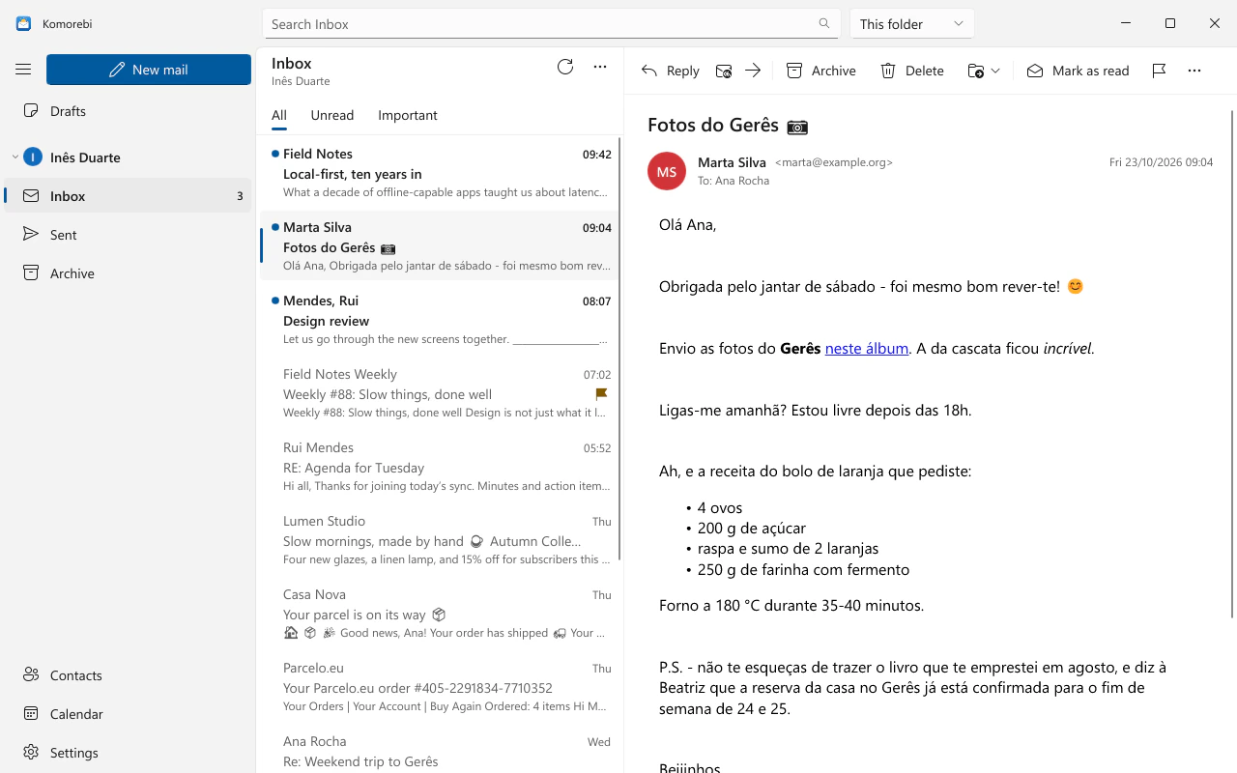Delete the open message
The height and width of the screenshot is (773, 1237).
[x=912, y=71]
